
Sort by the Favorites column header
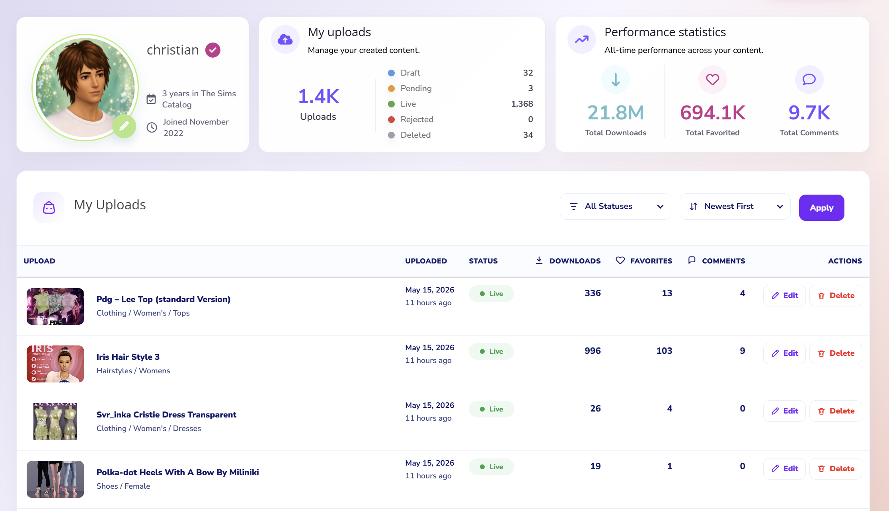pyautogui.click(x=644, y=261)
